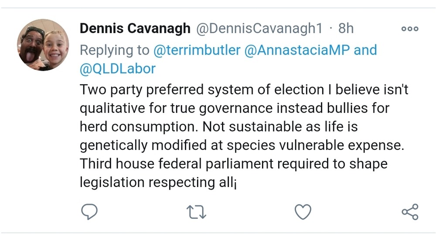Screen dimensions: 436x235
Task: Open the @QLDLabor mention link
Action: pos(117,69)
